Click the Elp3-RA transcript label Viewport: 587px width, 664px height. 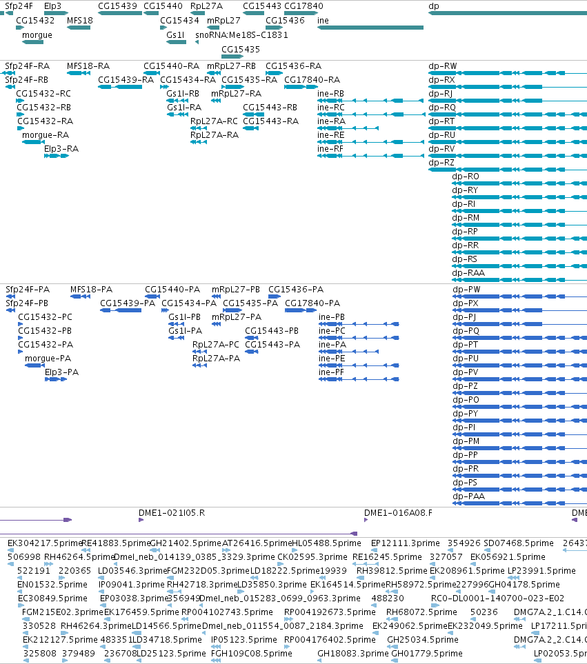(x=61, y=149)
